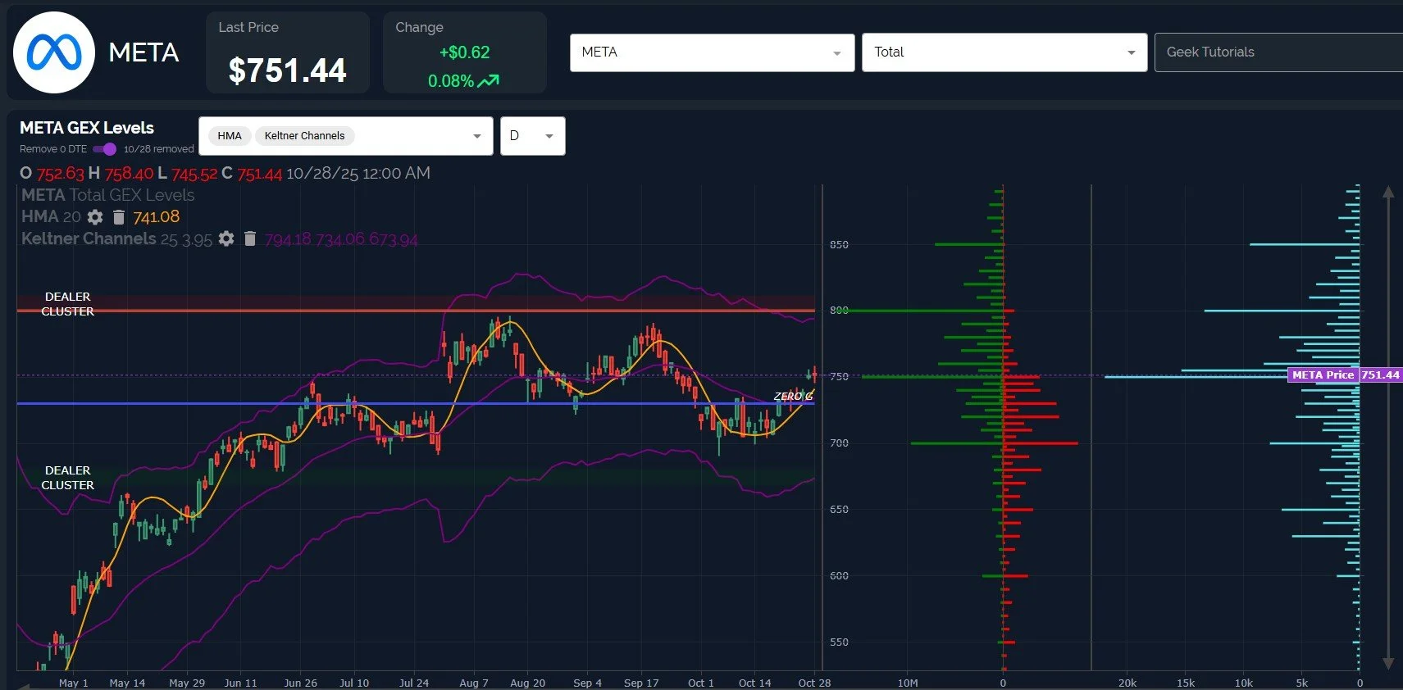Click the down arrow below the bar chart scrollbar
The width and height of the screenshot is (1403, 690).
click(x=1388, y=662)
